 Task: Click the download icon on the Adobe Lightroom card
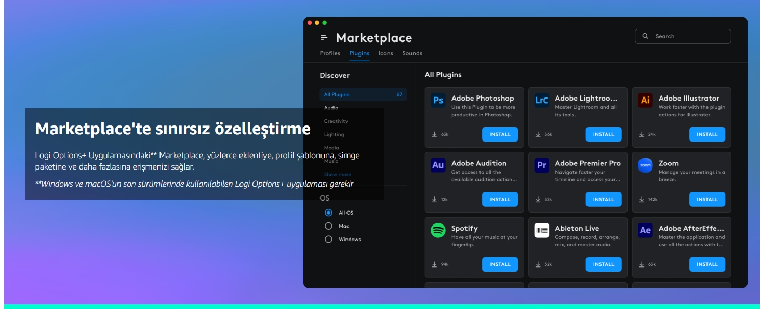[x=538, y=134]
